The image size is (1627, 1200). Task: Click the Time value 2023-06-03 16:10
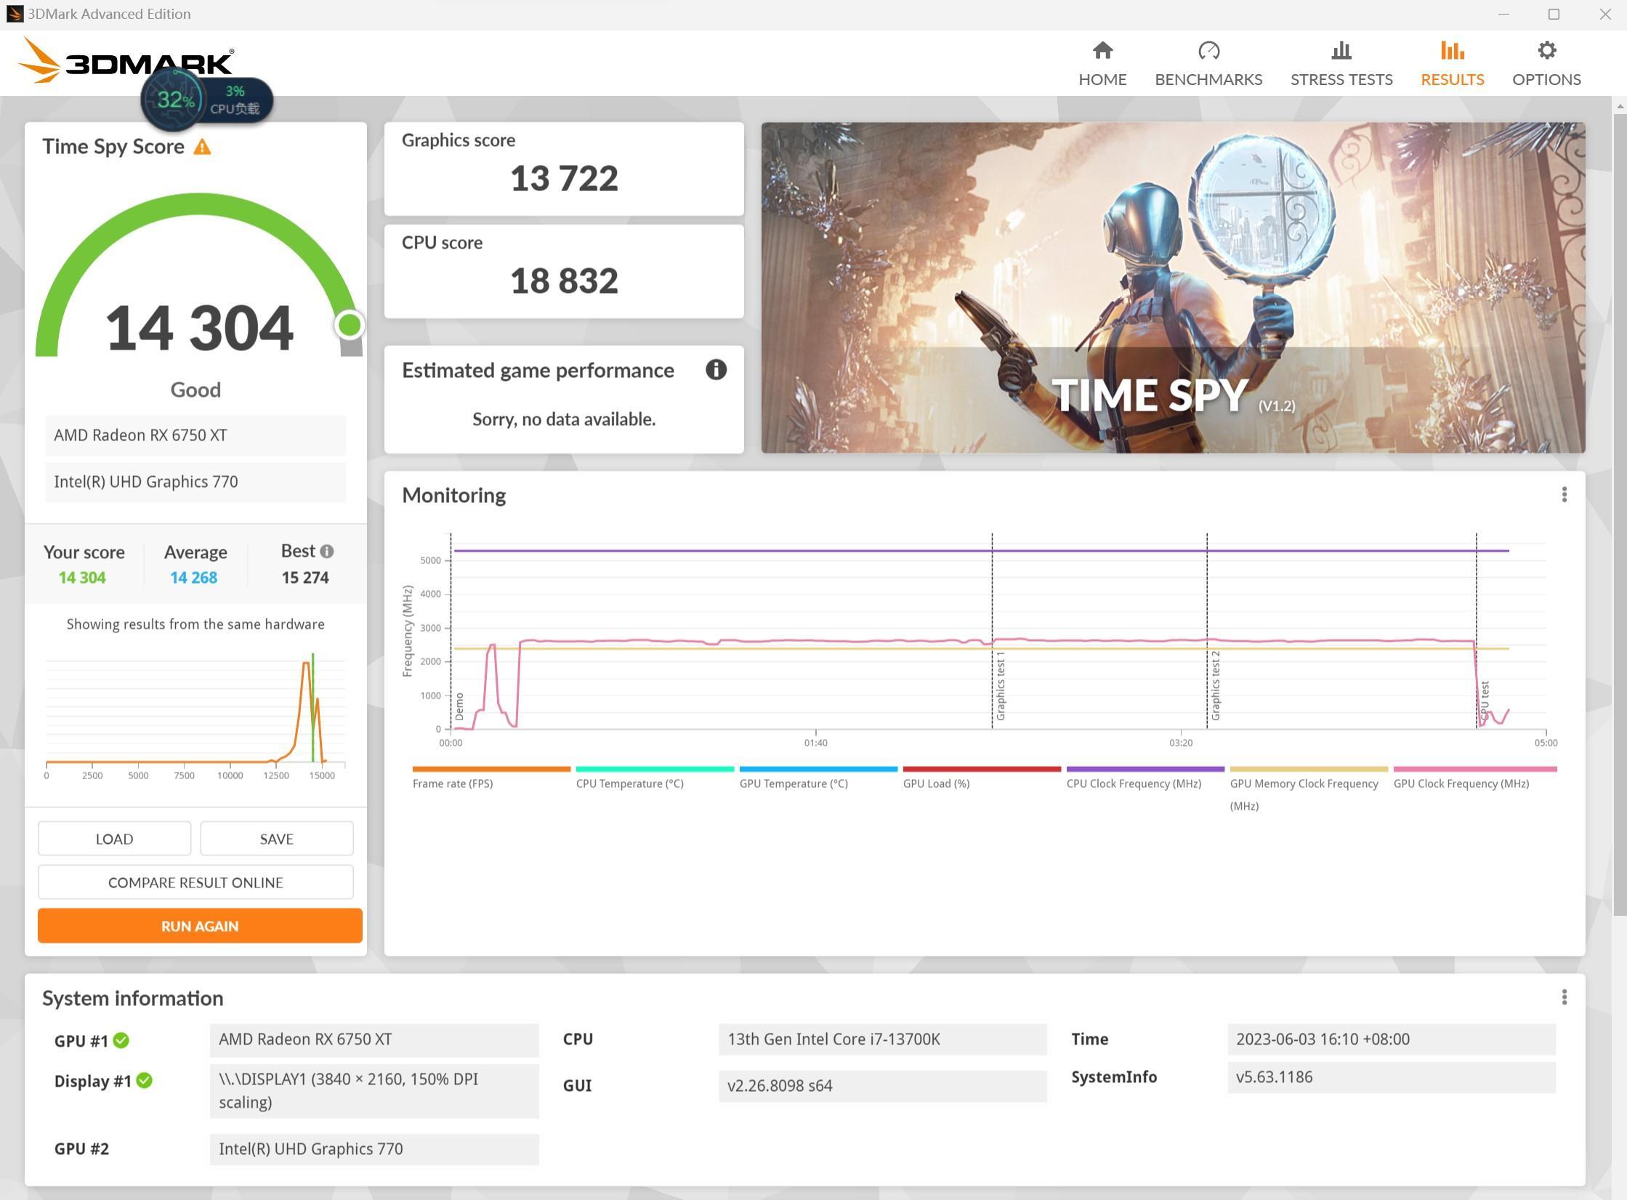pos(1391,1039)
